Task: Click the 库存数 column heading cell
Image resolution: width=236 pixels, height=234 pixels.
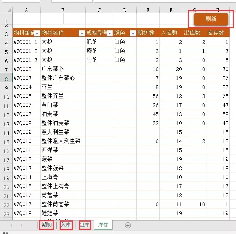Action: 218,33
